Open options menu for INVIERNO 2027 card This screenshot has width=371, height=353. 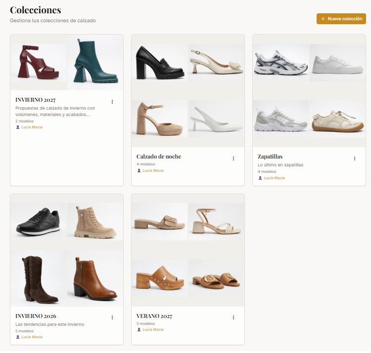coord(112,102)
